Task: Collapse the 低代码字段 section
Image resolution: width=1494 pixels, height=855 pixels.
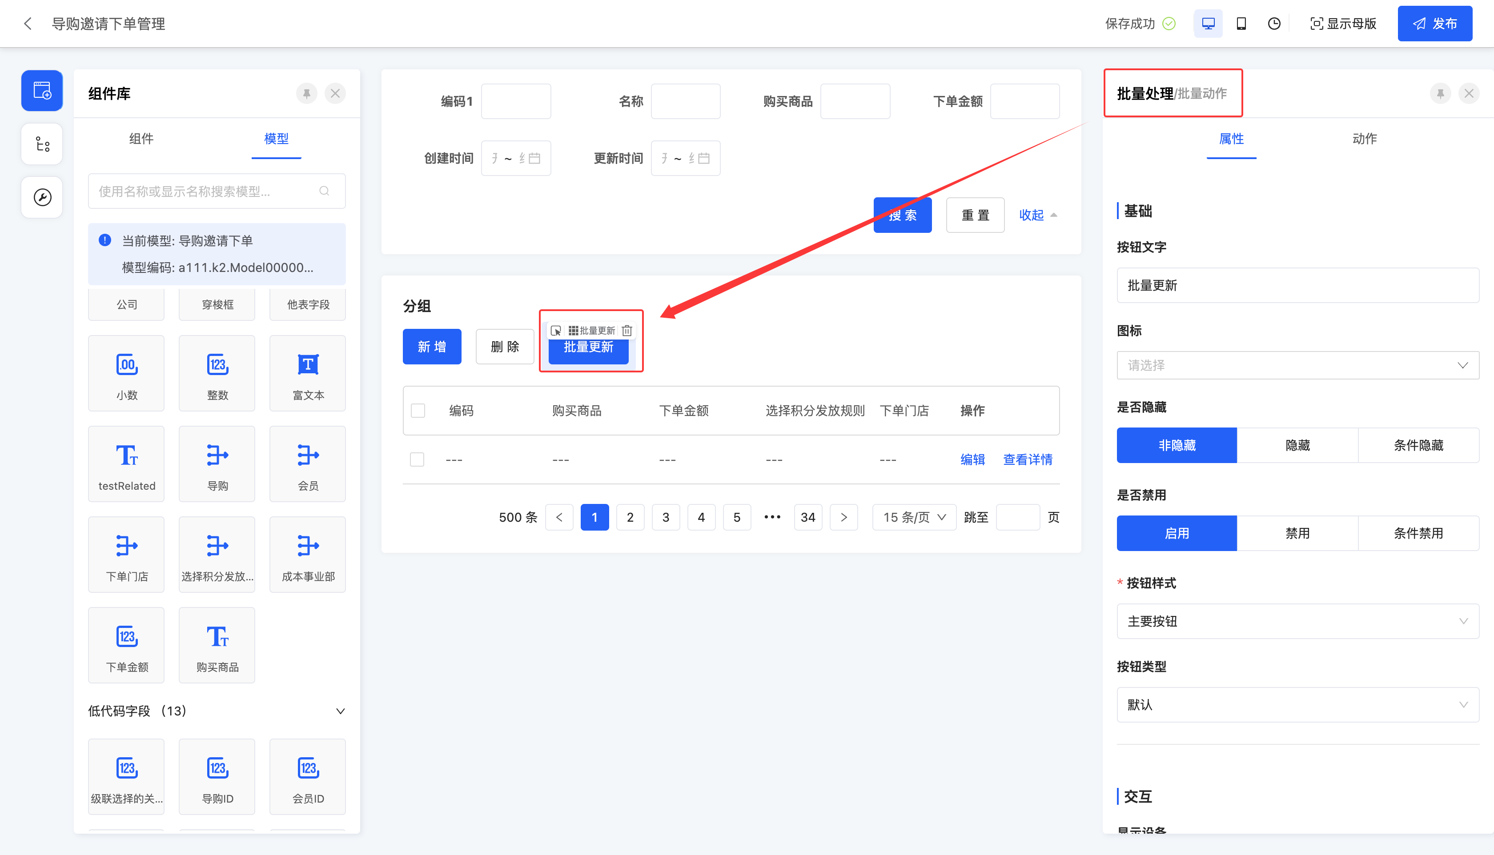Action: click(340, 711)
